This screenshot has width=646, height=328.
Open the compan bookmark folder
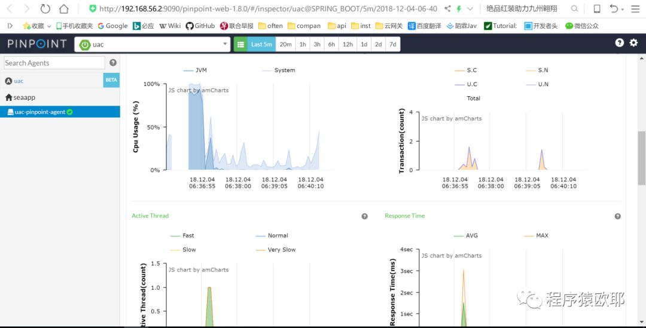[x=304, y=26]
